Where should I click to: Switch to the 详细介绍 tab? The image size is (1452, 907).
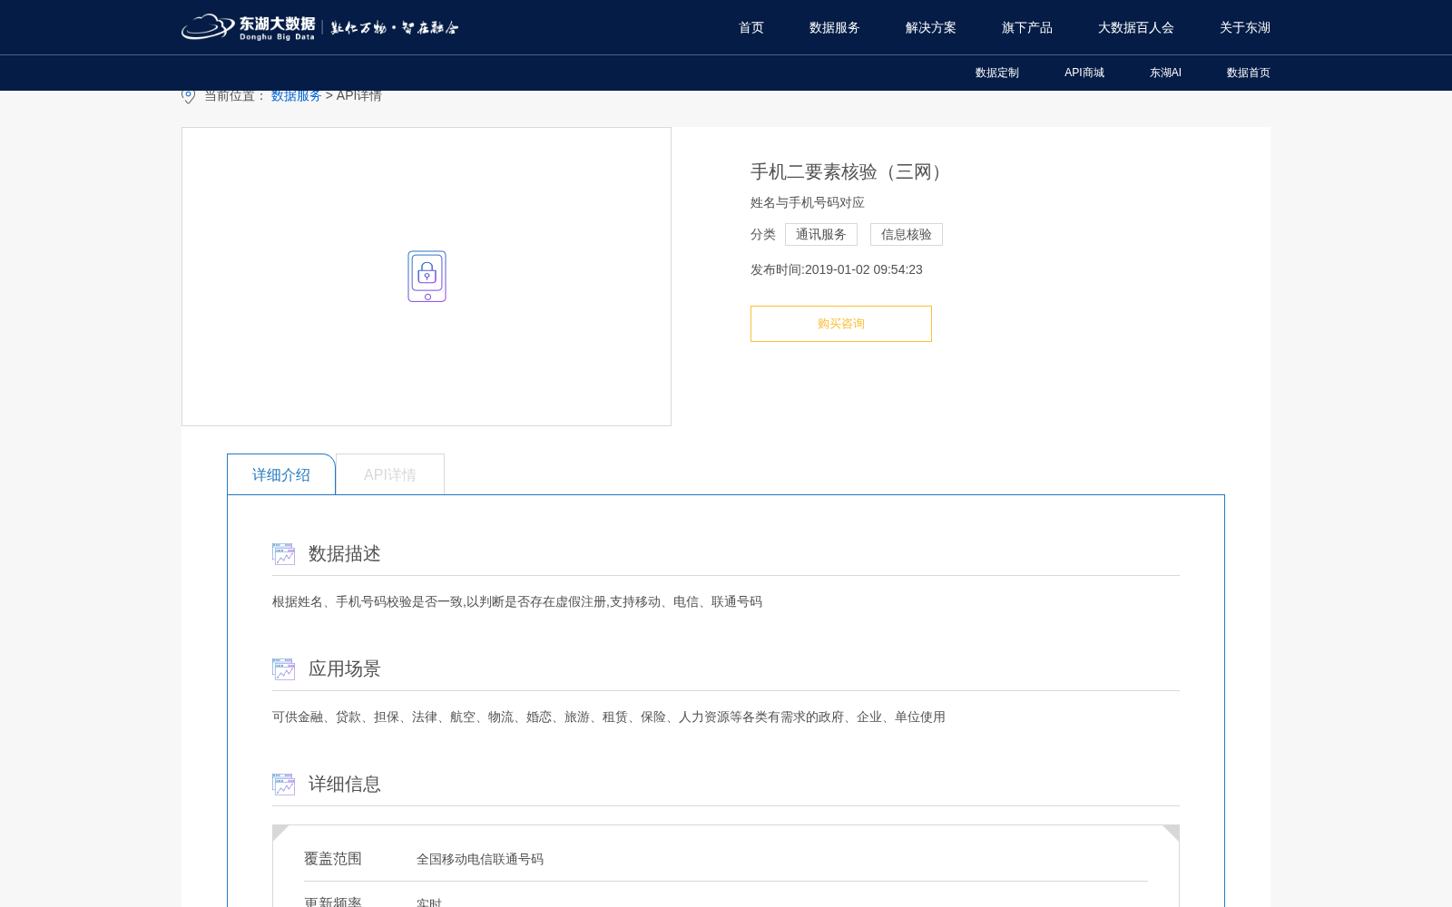tap(281, 474)
